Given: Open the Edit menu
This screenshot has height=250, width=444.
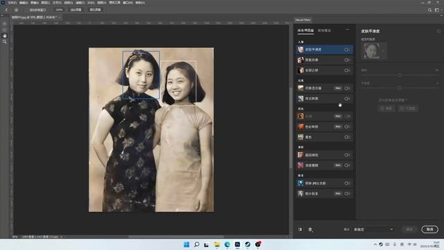Looking at the screenshot, I should [x=23, y=3].
